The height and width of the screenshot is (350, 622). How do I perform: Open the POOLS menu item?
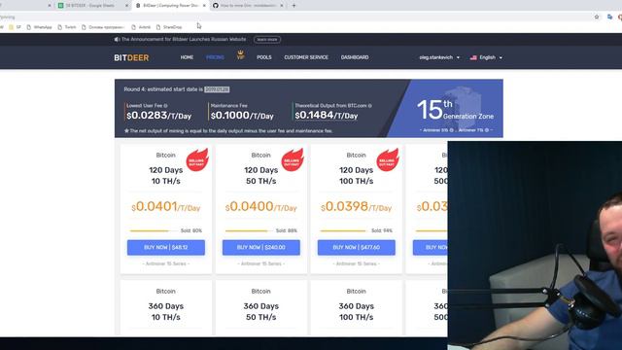[264, 57]
